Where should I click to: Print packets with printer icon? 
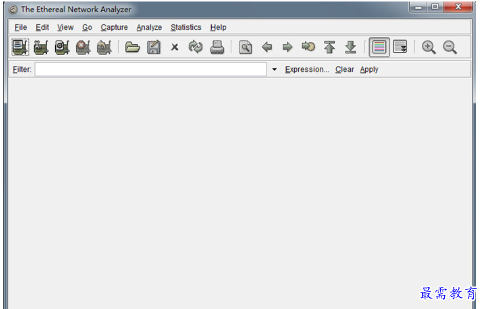[217, 47]
